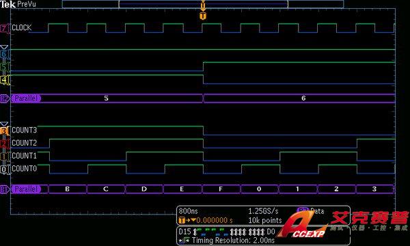Screen dimensions: 410x246
Task: Click the B1 Parallel bus label
Action: click(x=26, y=189)
